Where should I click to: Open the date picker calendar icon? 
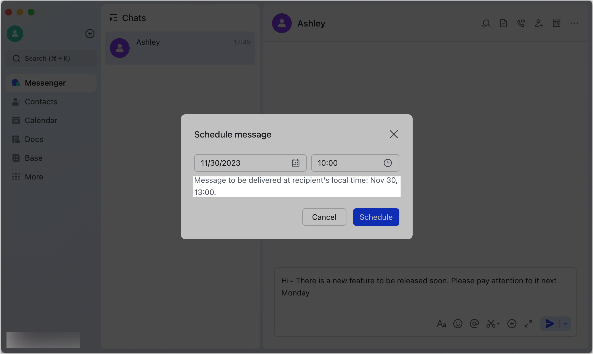click(x=295, y=163)
